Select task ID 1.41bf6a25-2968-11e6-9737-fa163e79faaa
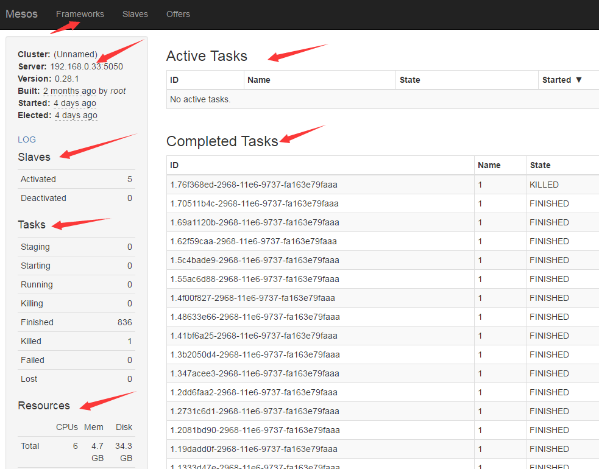The height and width of the screenshot is (469, 599). pyautogui.click(x=253, y=336)
